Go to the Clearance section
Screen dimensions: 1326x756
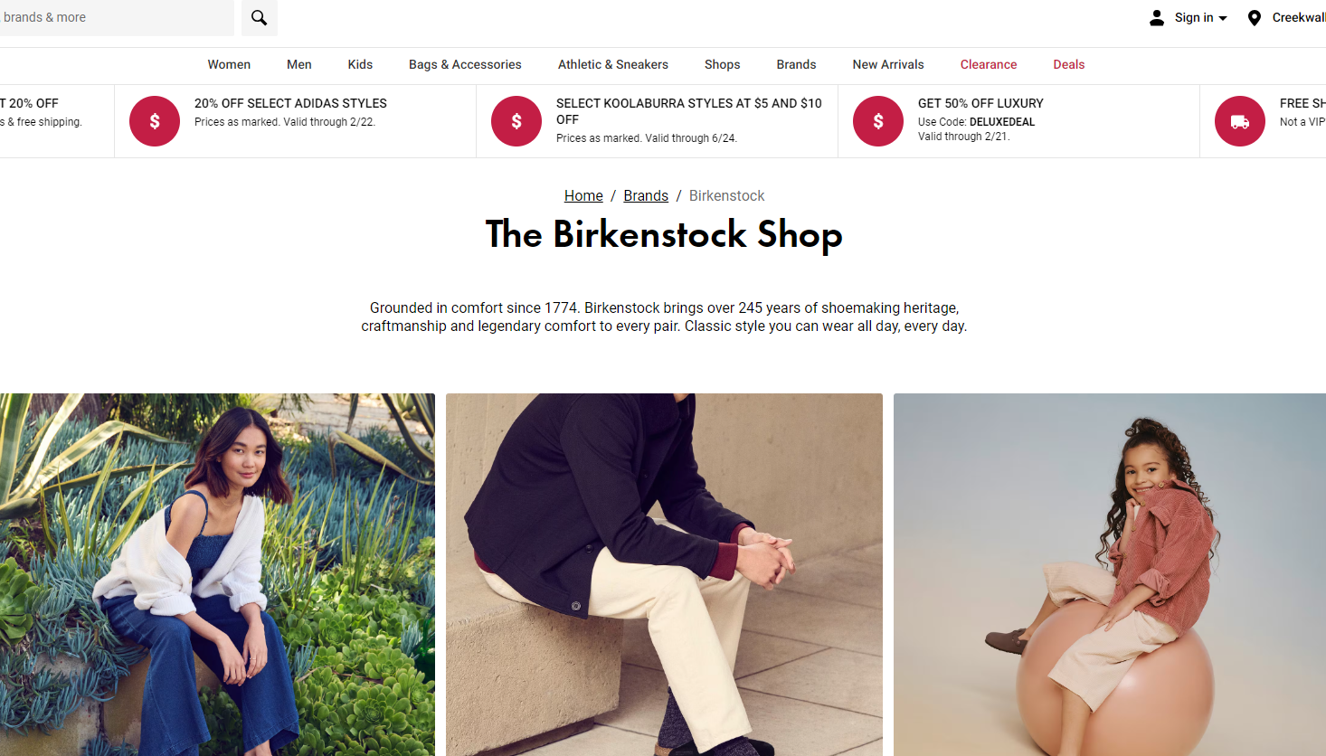pos(989,64)
